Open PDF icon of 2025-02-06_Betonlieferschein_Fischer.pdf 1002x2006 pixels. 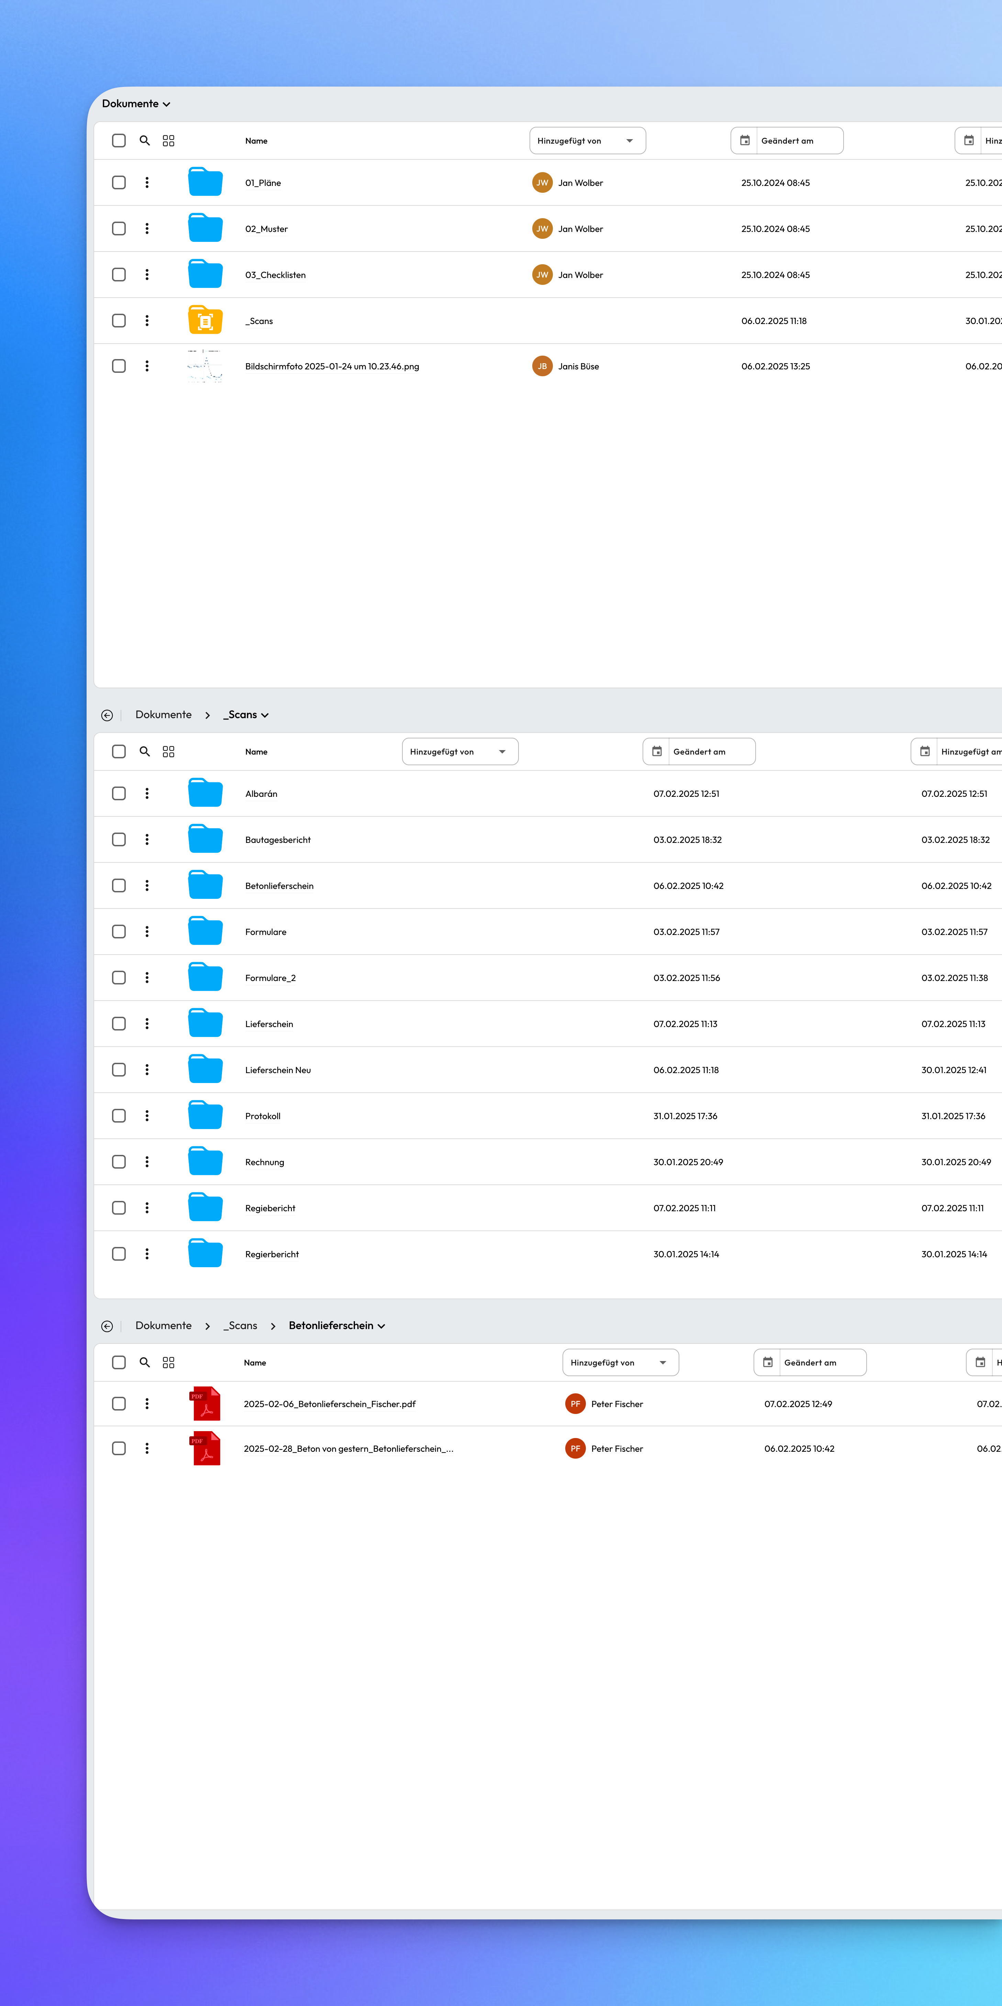click(x=205, y=1403)
